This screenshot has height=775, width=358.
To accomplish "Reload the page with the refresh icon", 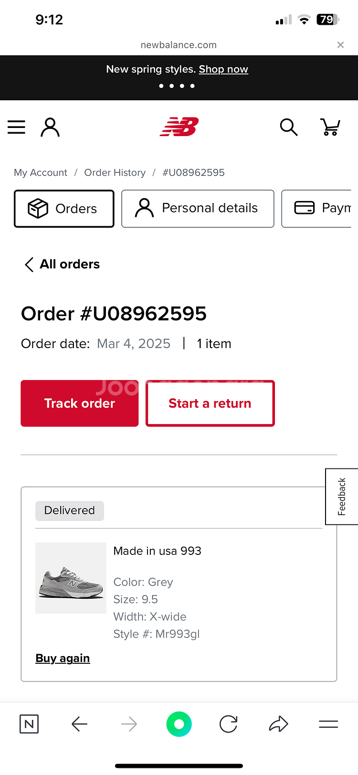I will (229, 724).
